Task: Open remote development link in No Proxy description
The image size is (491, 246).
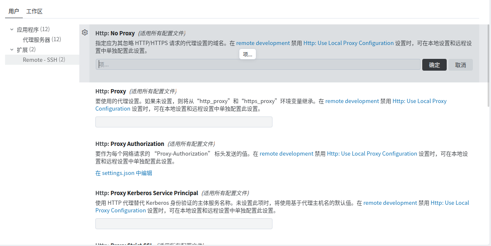Action: (x=263, y=43)
